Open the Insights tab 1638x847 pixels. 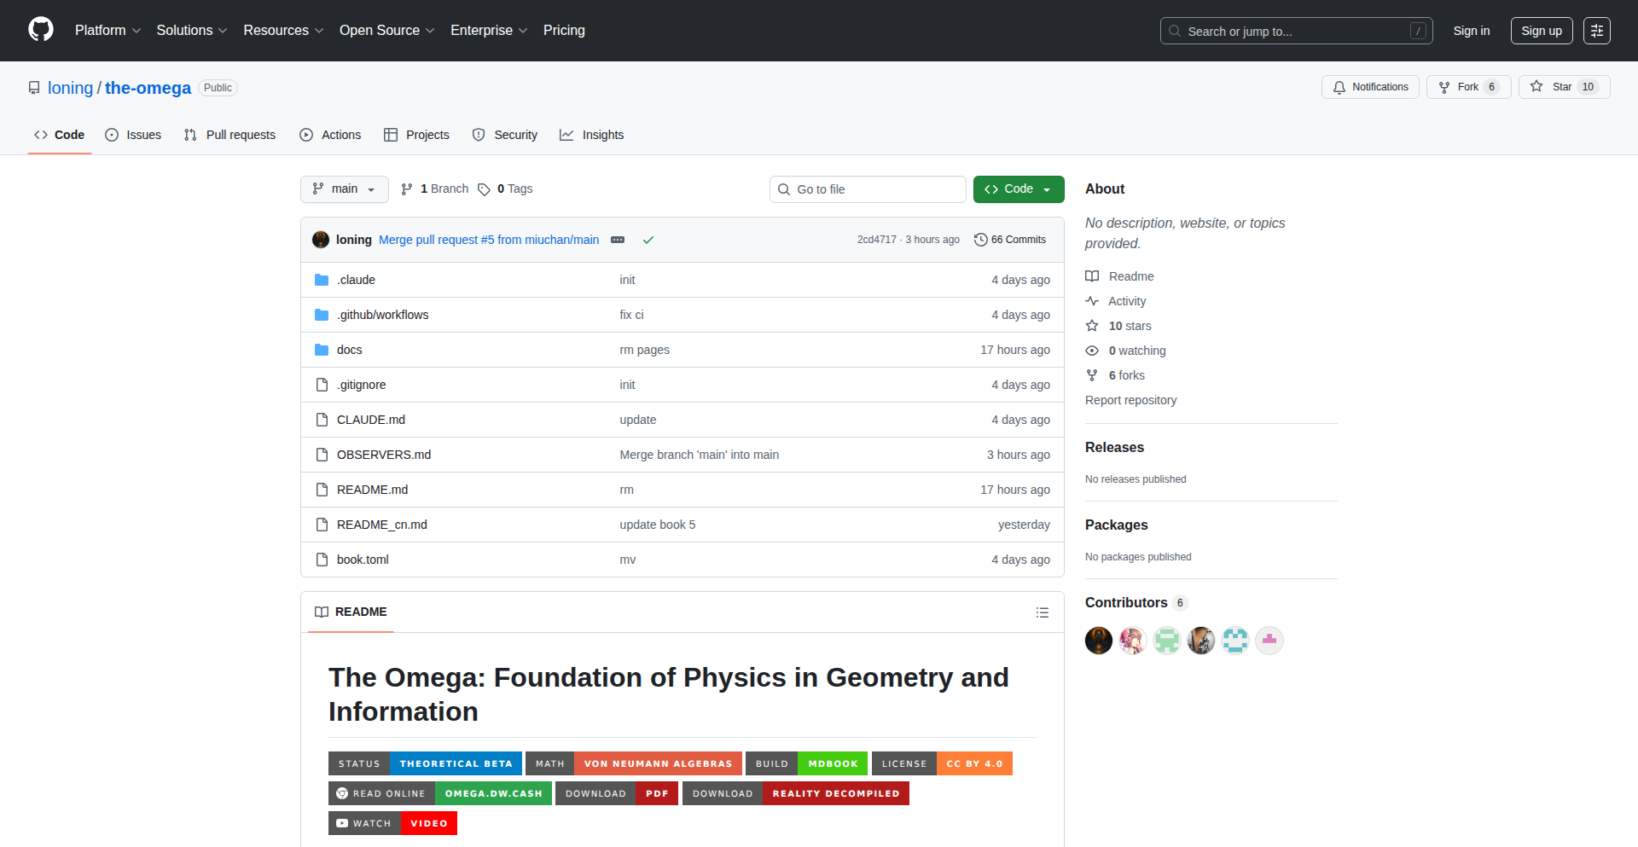[592, 135]
